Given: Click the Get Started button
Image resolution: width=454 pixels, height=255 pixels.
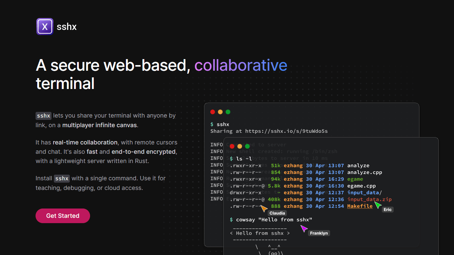Looking at the screenshot, I should (x=63, y=216).
